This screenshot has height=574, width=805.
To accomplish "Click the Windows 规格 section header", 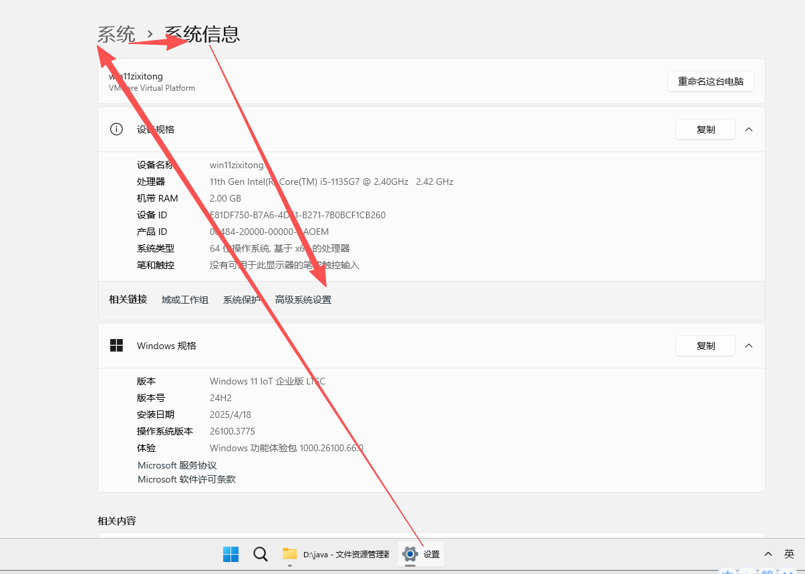I will tap(432, 346).
